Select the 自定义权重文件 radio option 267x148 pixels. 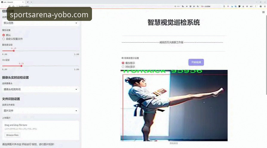4,39
